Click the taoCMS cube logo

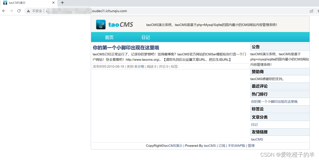[101, 25]
